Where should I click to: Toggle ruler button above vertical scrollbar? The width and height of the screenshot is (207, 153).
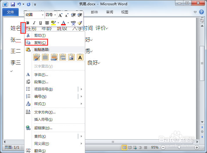coord(202,20)
